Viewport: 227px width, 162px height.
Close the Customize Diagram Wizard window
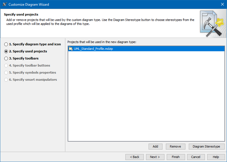point(222,5)
